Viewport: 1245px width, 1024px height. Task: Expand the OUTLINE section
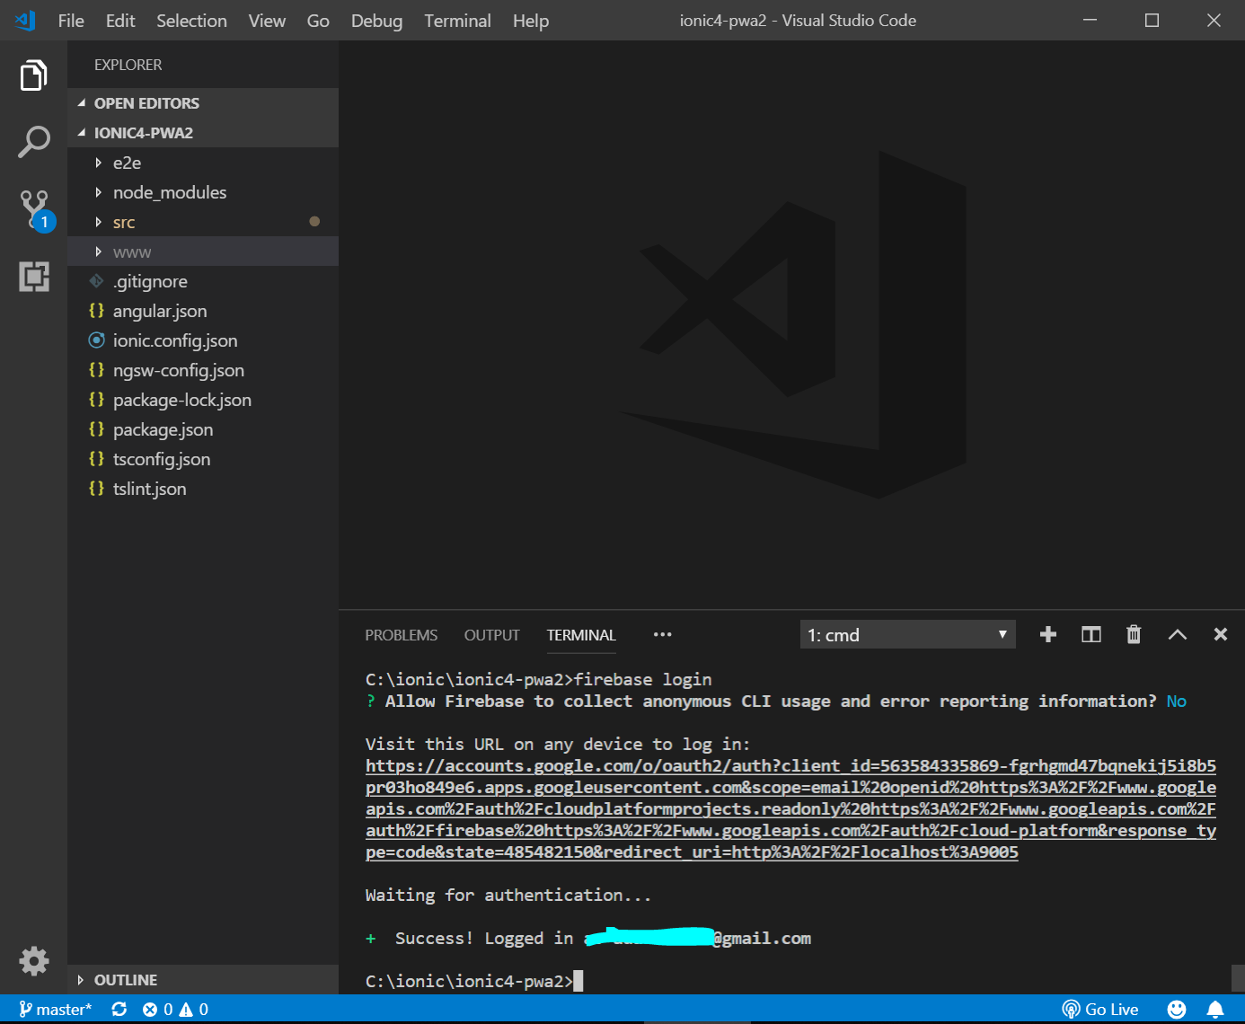(x=125, y=980)
